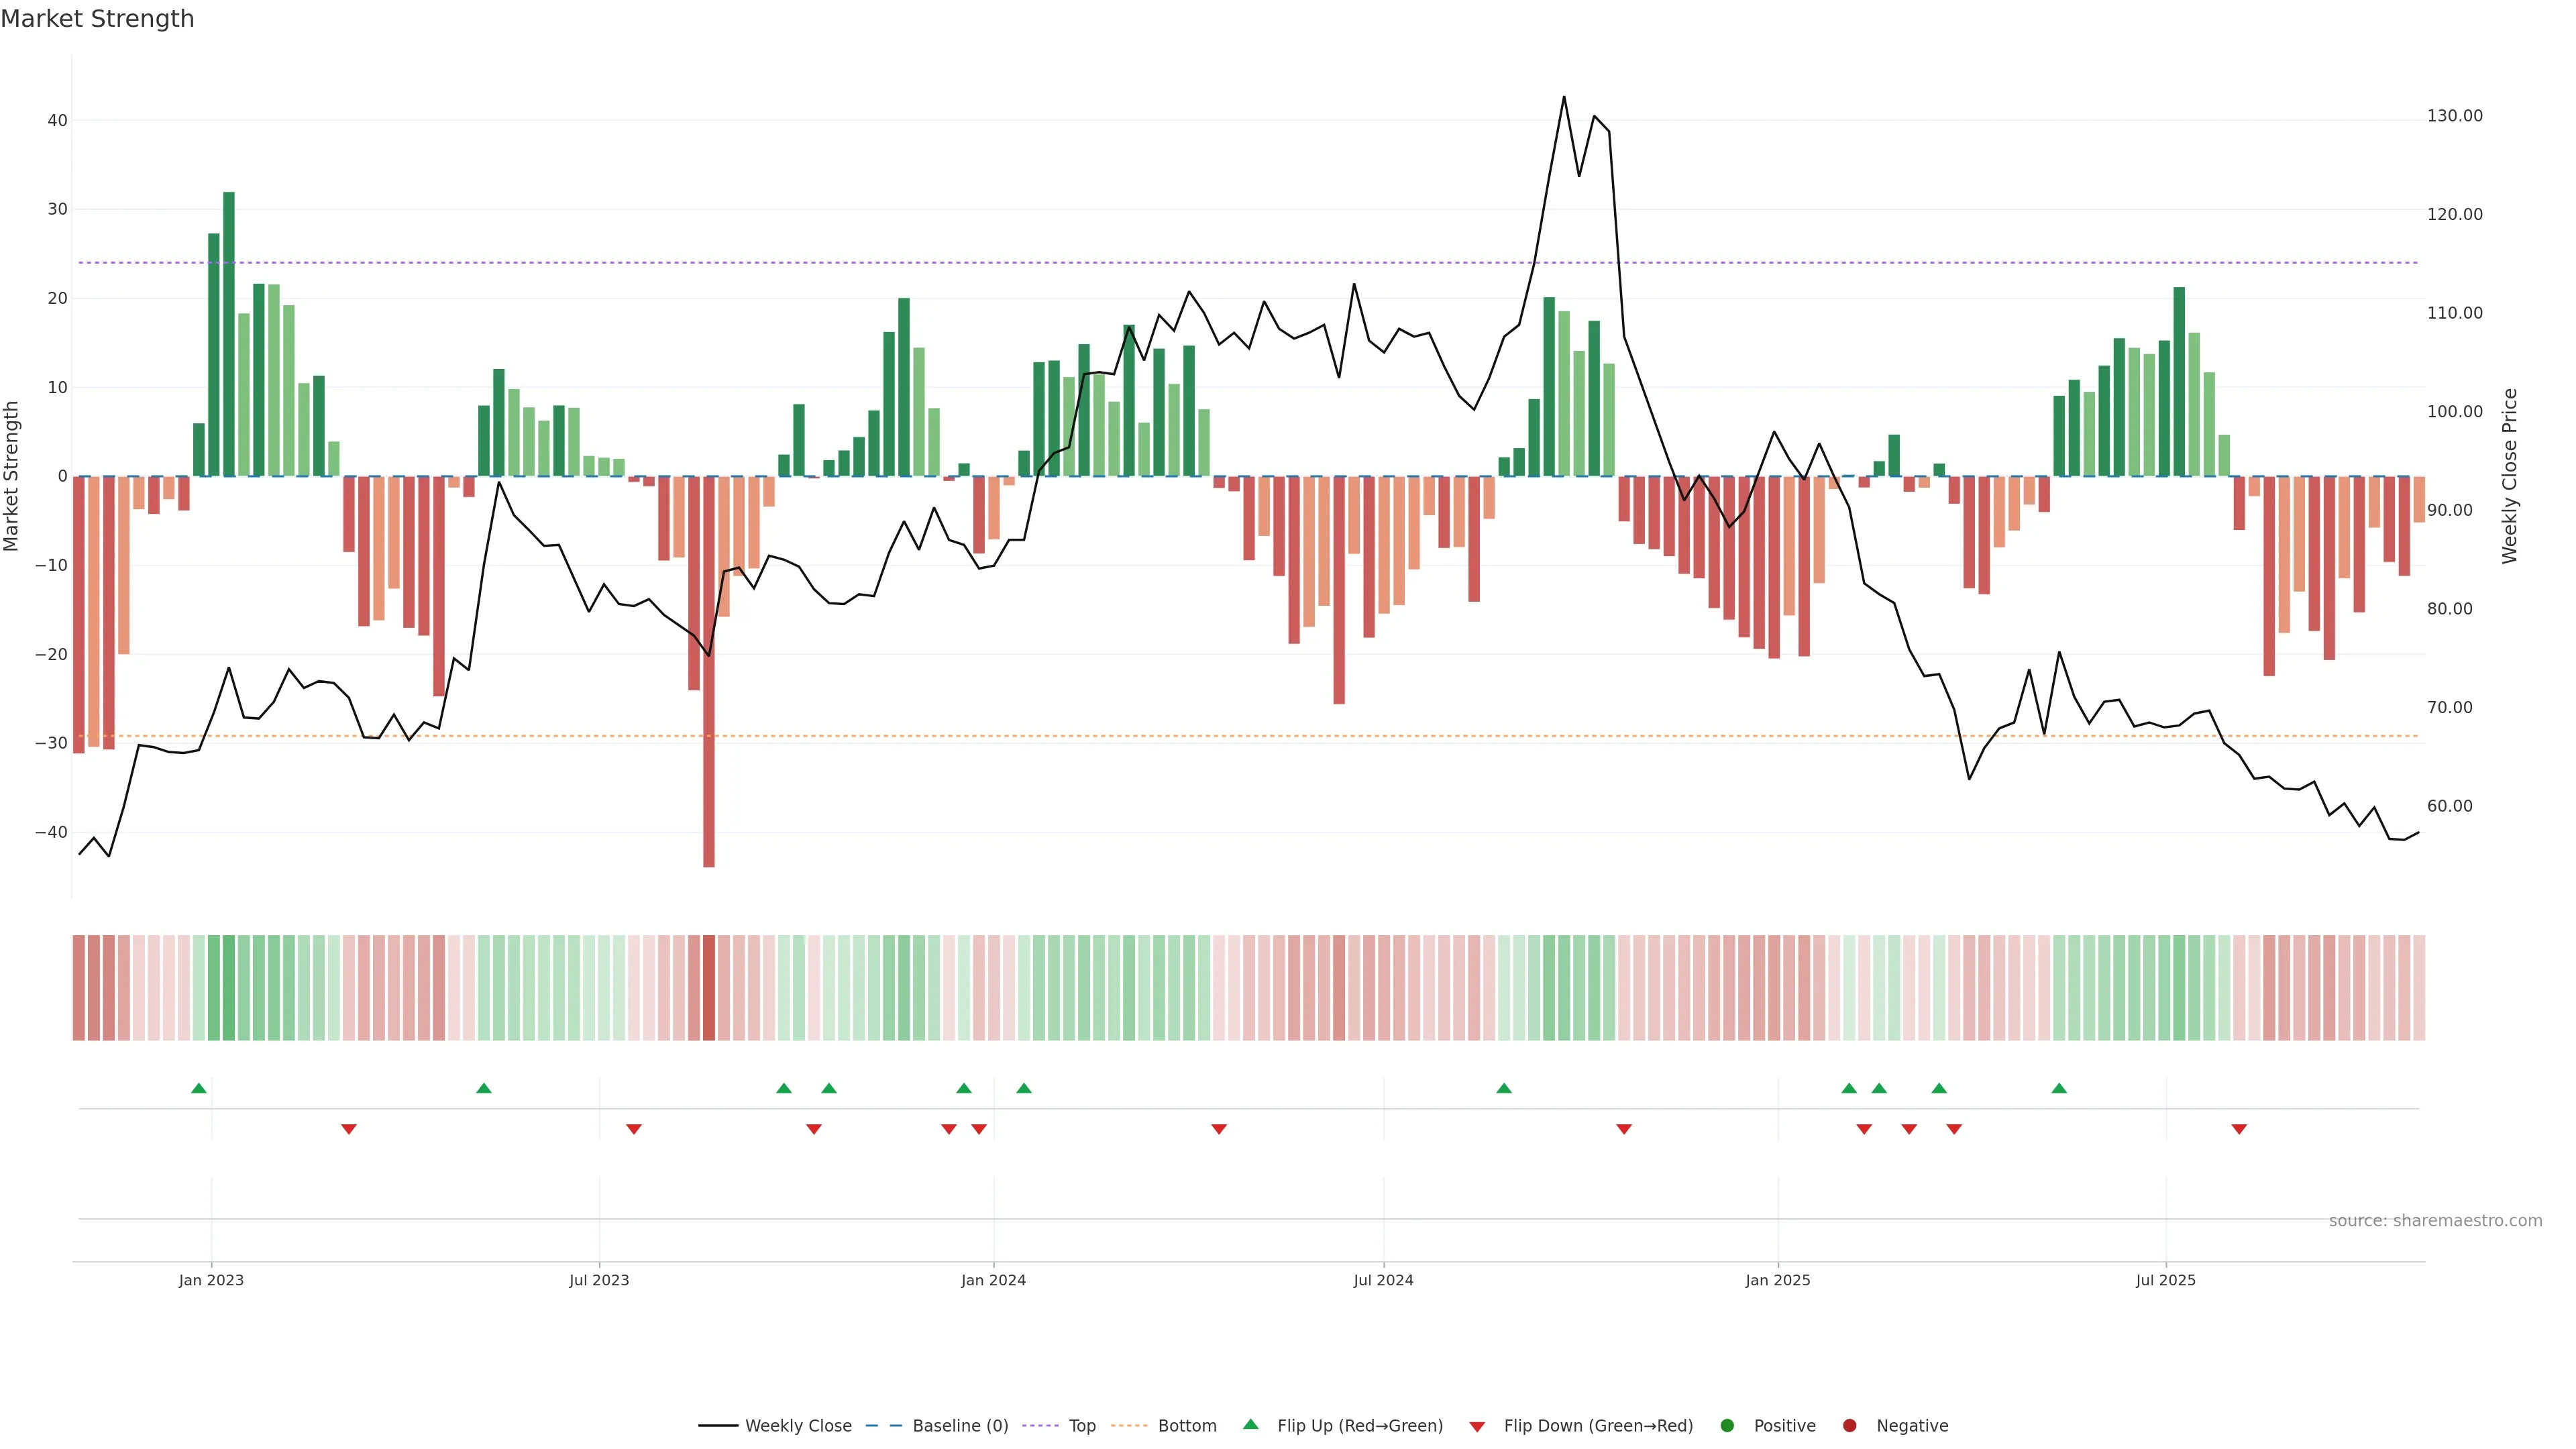Viewport: 2576px width, 1449px height.
Task: Click the first flip-down marker after Jan 2023
Action: coord(349,1129)
